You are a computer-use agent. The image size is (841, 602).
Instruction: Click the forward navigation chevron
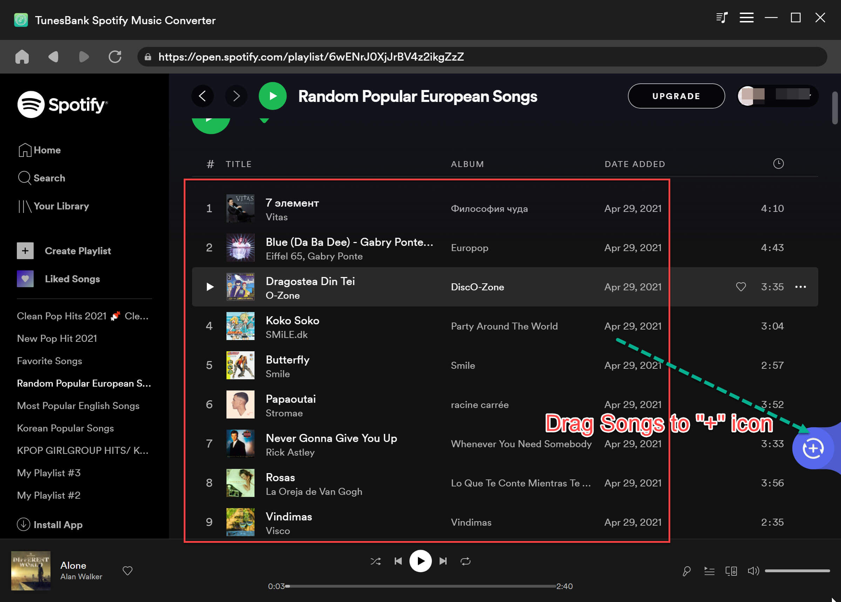[236, 96]
